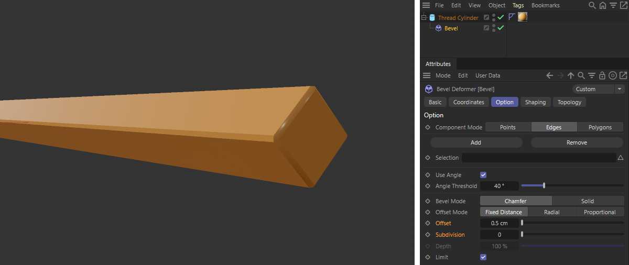Click the Attributes new-manager circle icon
Viewport: 629px width, 265px height.
pos(613,75)
